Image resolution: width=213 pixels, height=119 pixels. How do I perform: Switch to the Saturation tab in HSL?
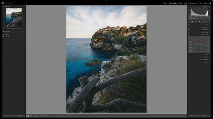point(196,37)
